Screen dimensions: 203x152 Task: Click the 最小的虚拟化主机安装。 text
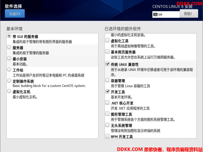pyautogui.click(x=128, y=35)
